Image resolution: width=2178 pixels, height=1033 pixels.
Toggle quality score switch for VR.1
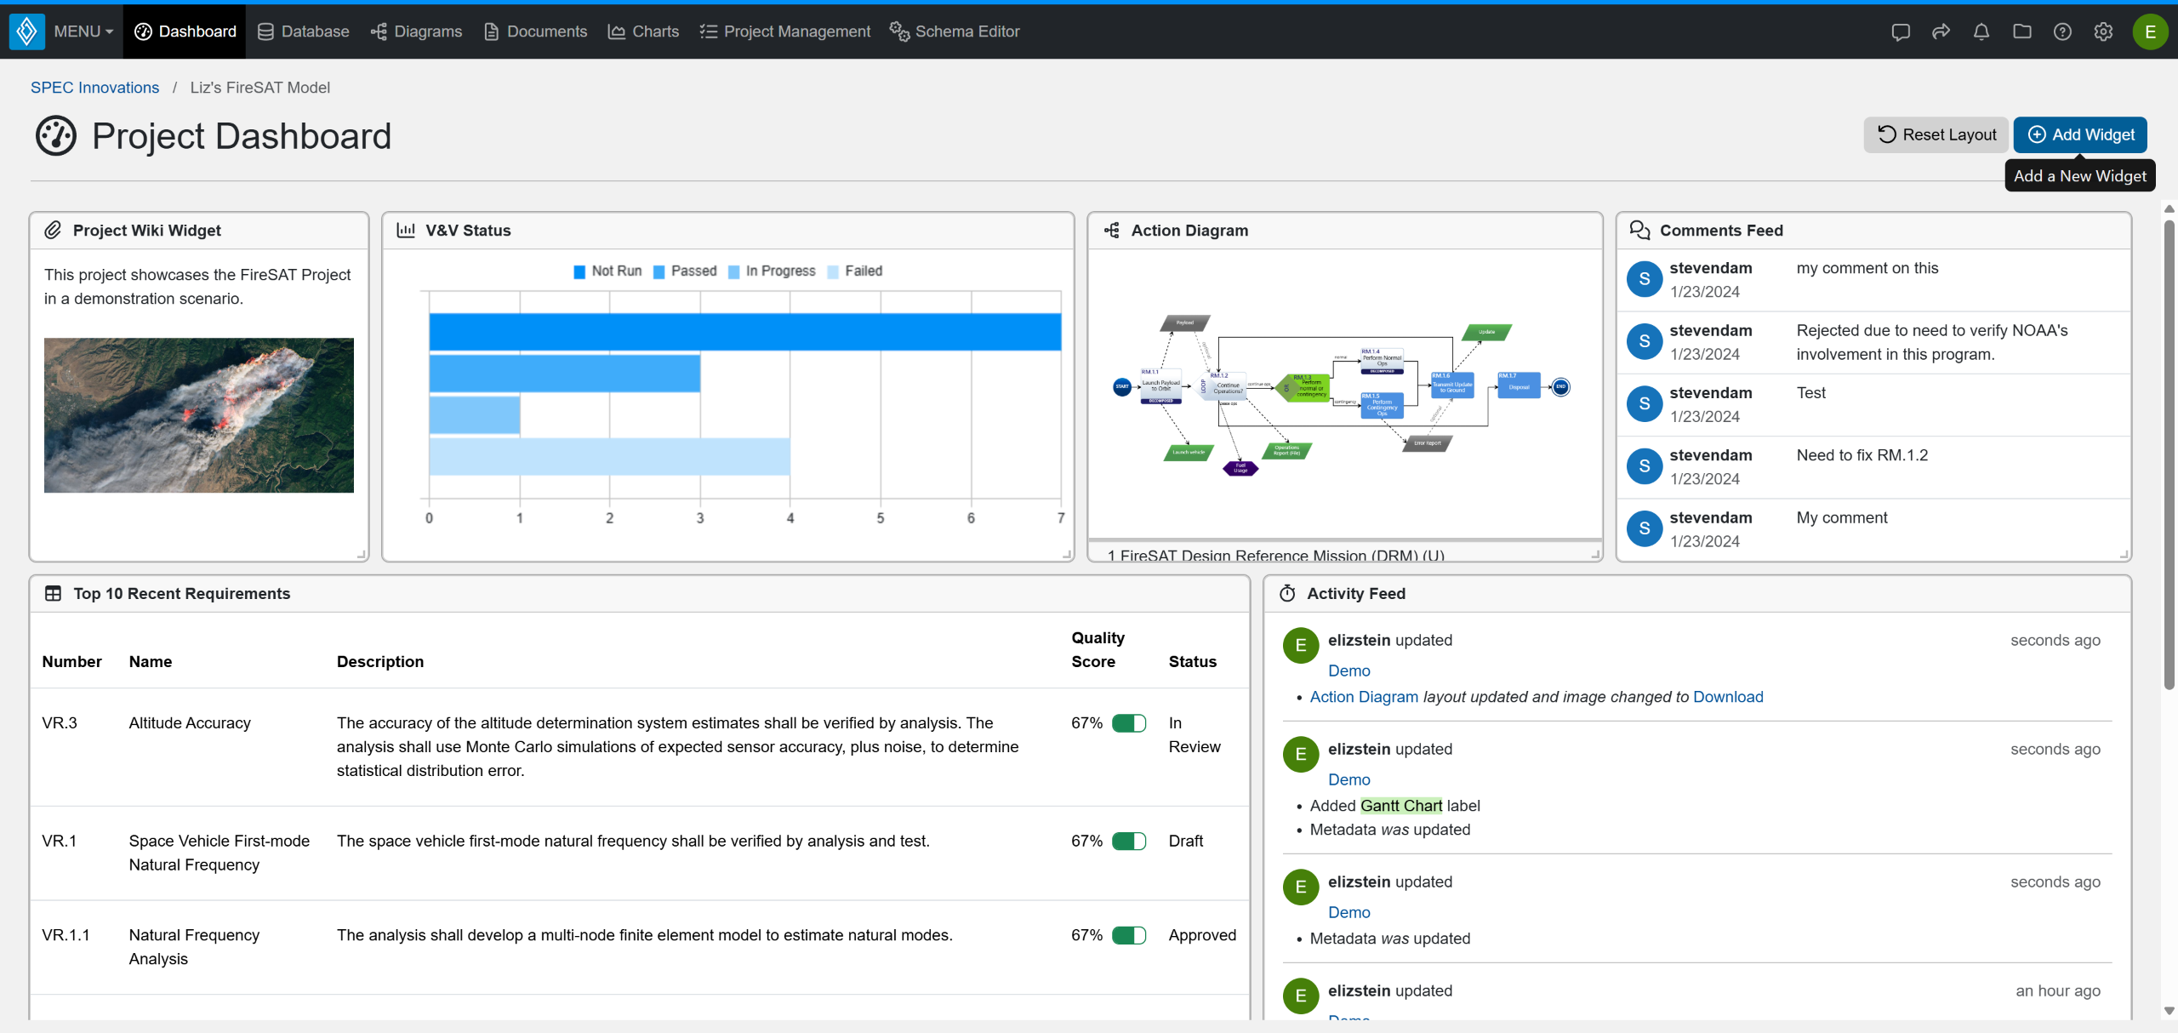pos(1129,842)
